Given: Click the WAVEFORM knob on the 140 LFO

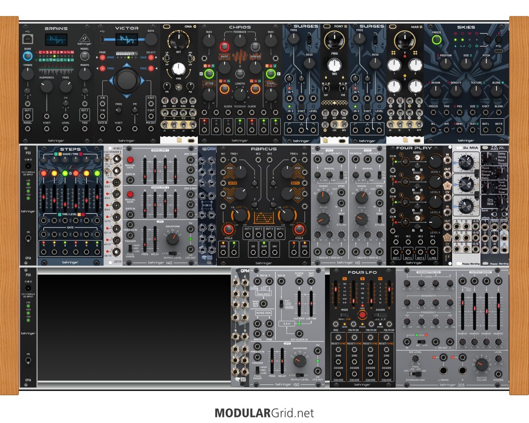Looking at the screenshot, I should pyautogui.click(x=172, y=239).
